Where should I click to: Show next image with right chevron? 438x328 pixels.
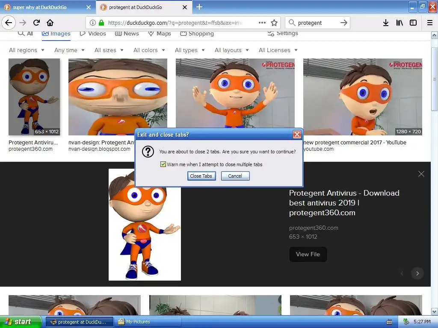point(417,273)
